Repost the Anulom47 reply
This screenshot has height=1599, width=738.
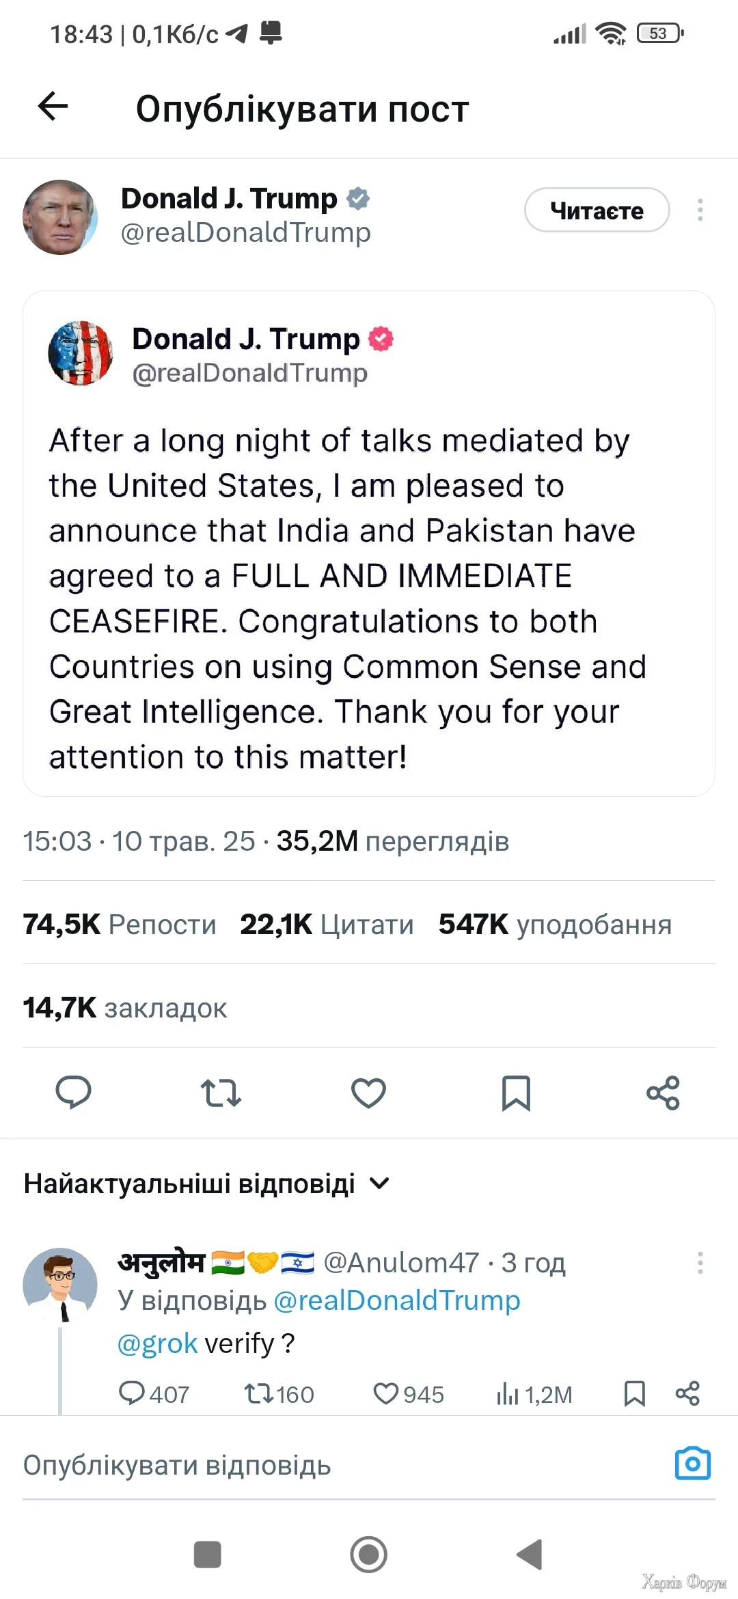coord(279,1394)
